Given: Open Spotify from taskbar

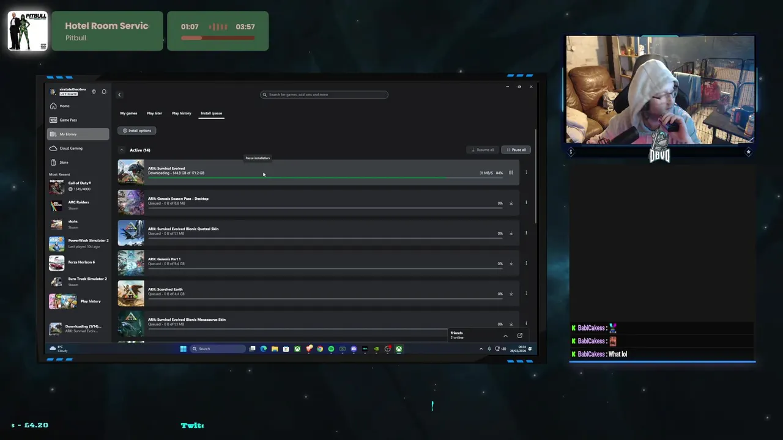Looking at the screenshot, I should coord(331,349).
